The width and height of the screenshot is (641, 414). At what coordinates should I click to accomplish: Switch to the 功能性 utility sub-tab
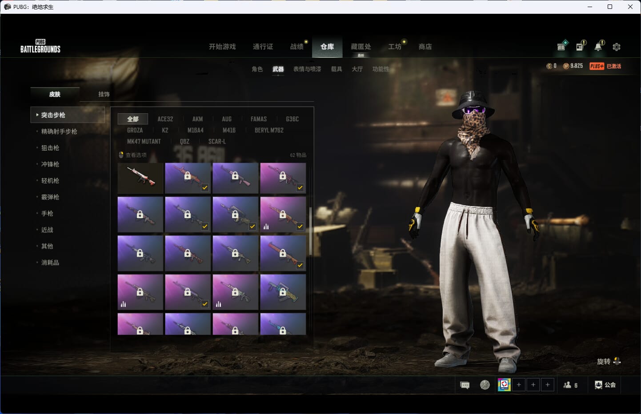tap(381, 69)
